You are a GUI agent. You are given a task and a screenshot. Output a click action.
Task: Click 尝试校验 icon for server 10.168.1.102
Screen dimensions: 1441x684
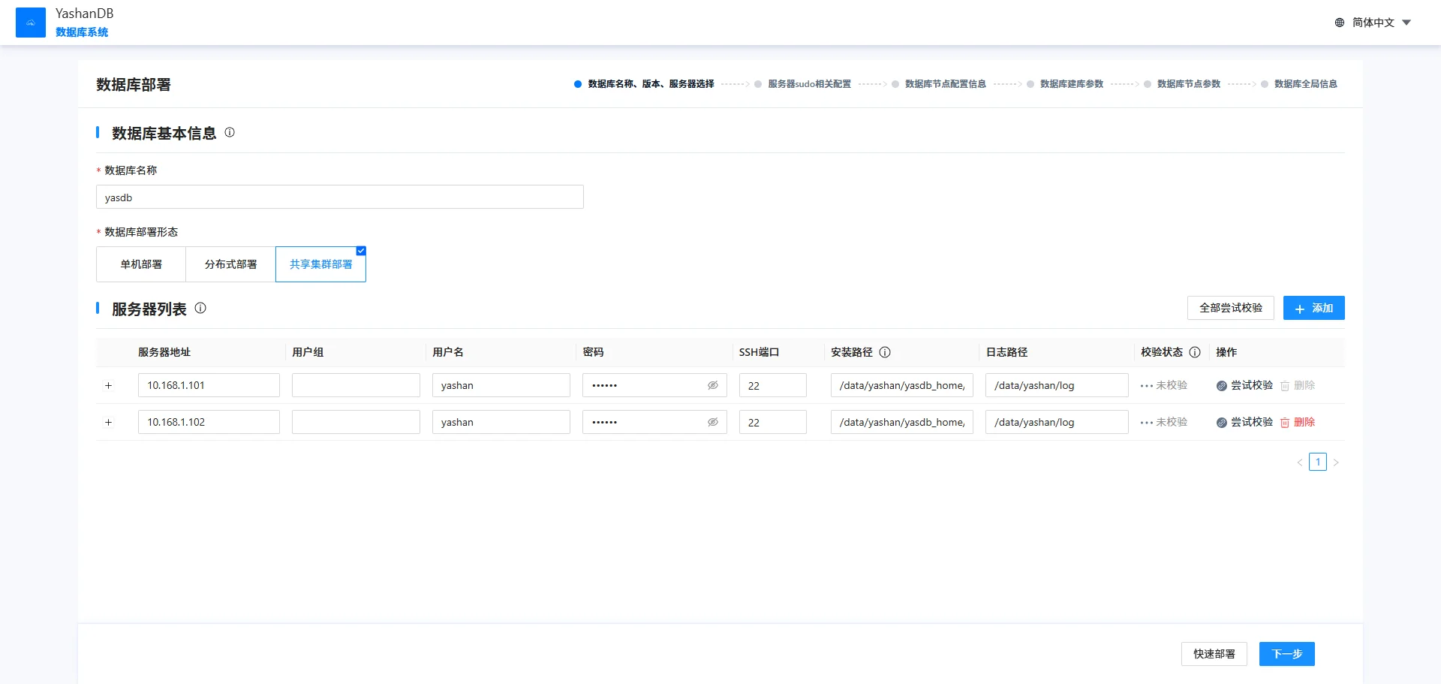point(1222,423)
